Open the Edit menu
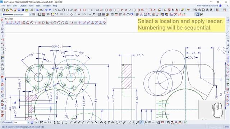230x129 pixels. point(9,6)
